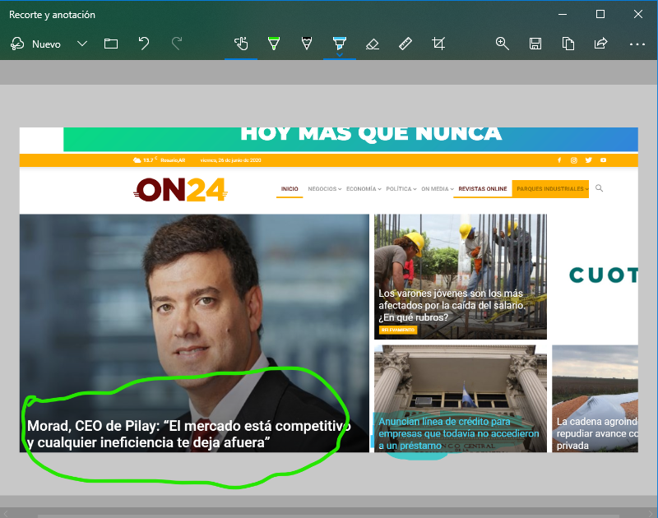Click the "Los varones jóvenes" headline
The width and height of the screenshot is (658, 518).
452,305
